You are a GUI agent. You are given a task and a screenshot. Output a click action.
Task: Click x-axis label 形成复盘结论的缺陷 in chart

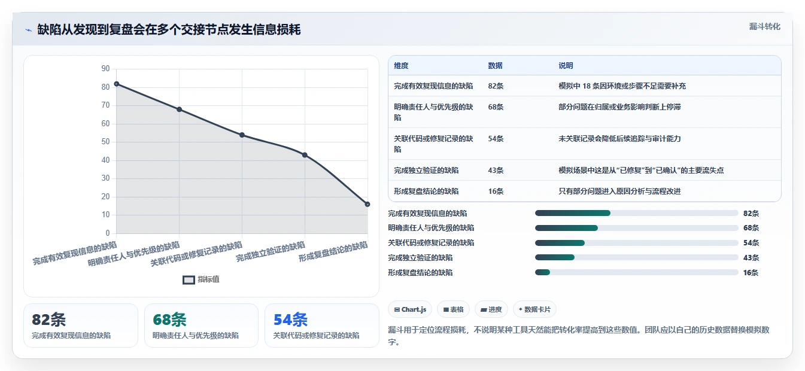(333, 252)
